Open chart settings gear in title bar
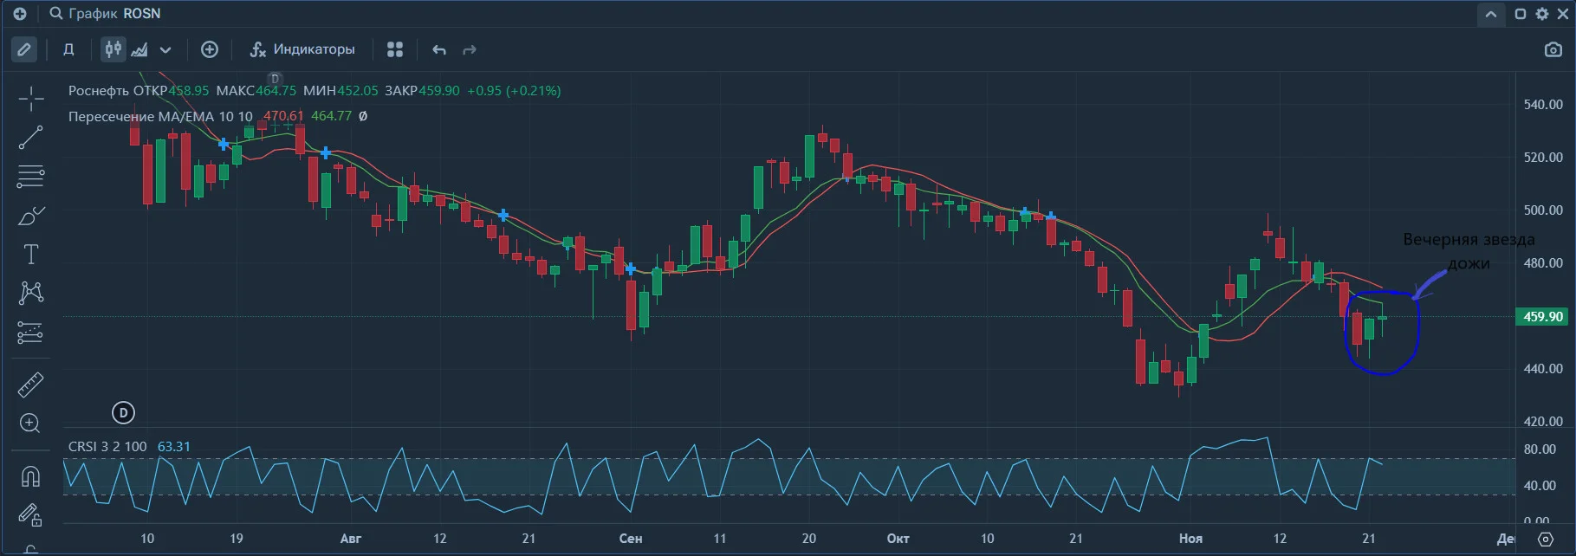The width and height of the screenshot is (1576, 556). [1542, 14]
